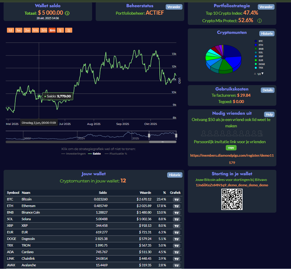Click the chart navigator range scrollbar handle
This screenshot has height=269, width=291.
pos(162,142)
